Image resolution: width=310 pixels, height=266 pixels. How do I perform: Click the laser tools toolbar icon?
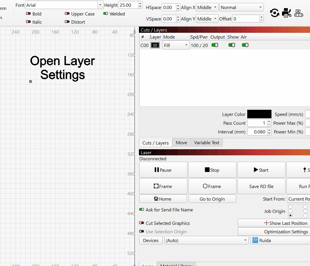point(286,13)
